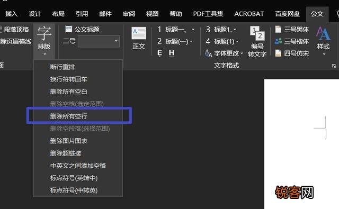Choose 标点符号(中转英) menu item
The image size is (339, 209).
78,190
